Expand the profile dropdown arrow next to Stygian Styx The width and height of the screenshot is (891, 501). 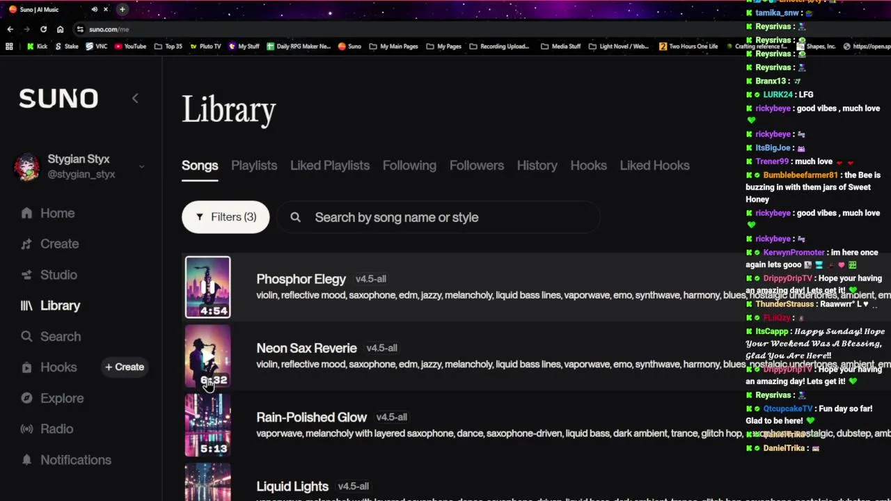click(141, 166)
